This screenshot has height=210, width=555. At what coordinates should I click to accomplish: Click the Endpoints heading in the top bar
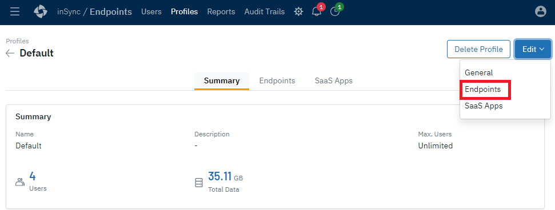(x=111, y=11)
